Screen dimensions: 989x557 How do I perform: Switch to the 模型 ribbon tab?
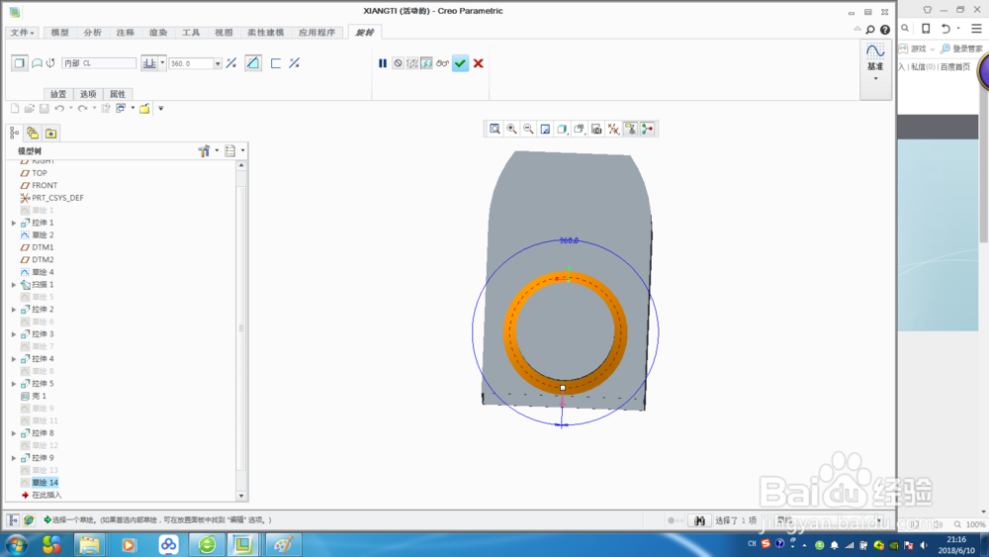(x=60, y=33)
